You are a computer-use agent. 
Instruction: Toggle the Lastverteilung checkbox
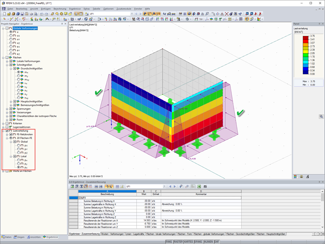point(7,131)
